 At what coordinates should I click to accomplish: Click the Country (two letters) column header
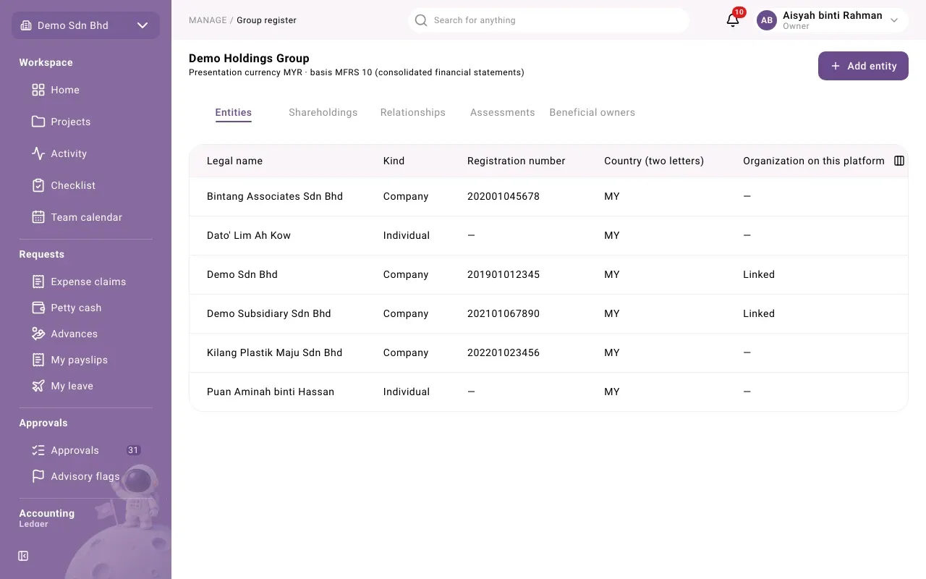coord(654,161)
